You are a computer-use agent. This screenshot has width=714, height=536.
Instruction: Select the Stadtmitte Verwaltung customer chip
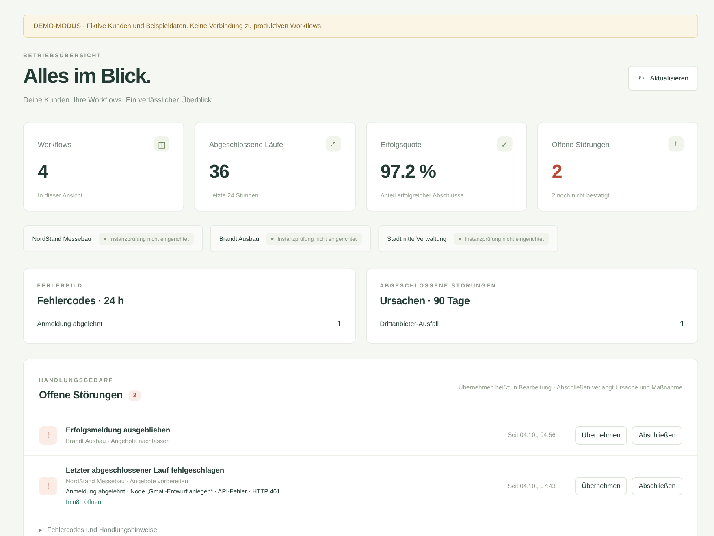(x=468, y=239)
